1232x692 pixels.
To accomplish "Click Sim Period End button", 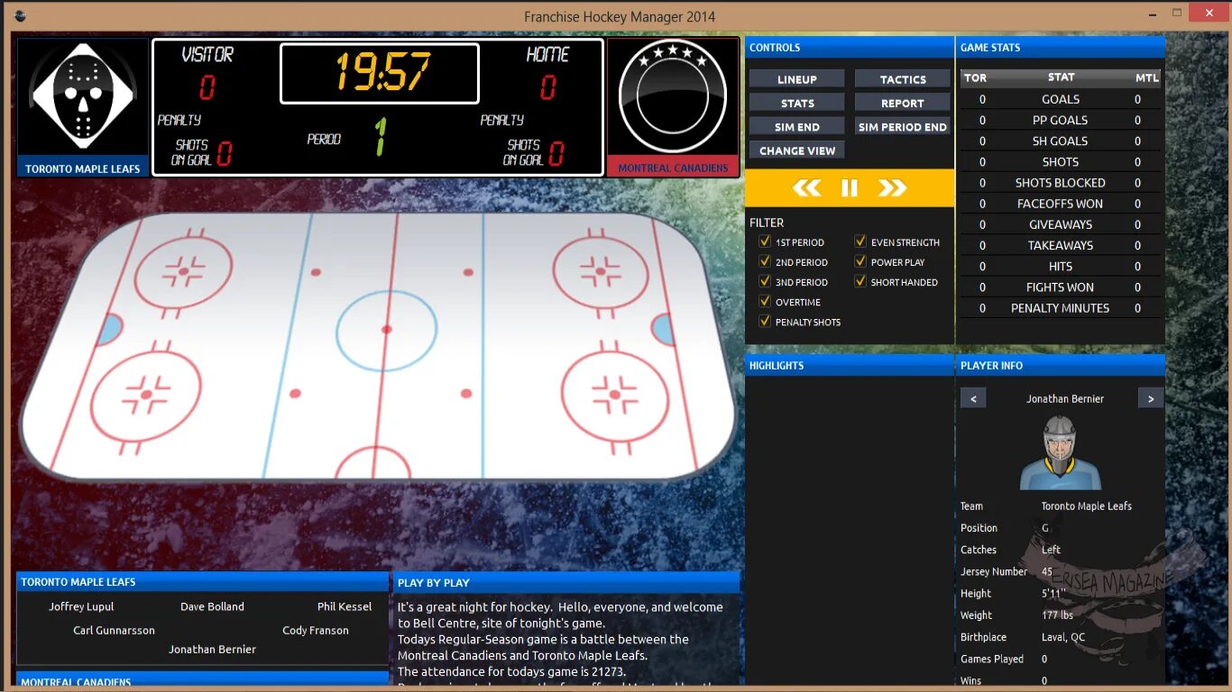I will (903, 126).
